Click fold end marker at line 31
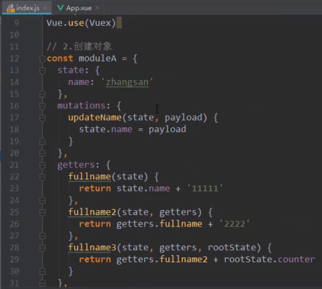 coord(43,283)
